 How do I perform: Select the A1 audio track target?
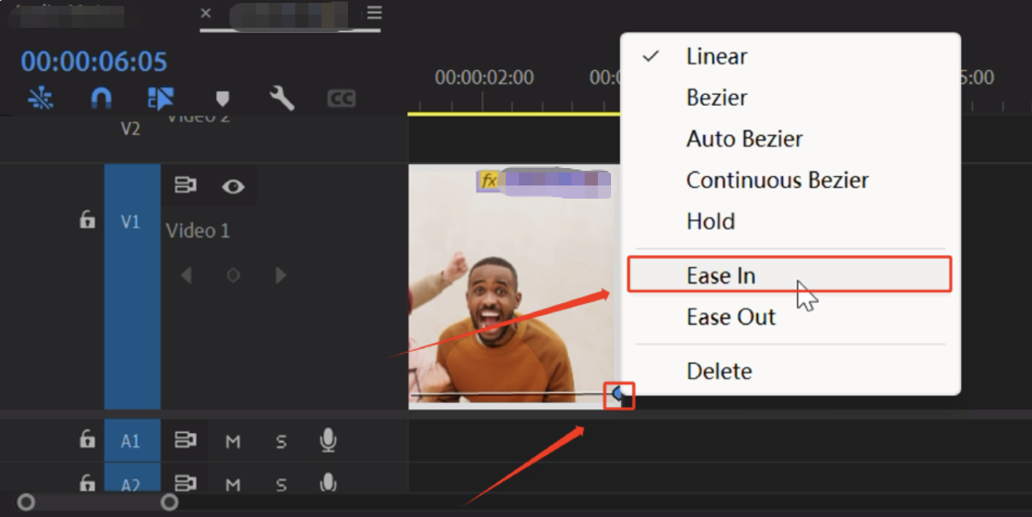click(x=132, y=440)
